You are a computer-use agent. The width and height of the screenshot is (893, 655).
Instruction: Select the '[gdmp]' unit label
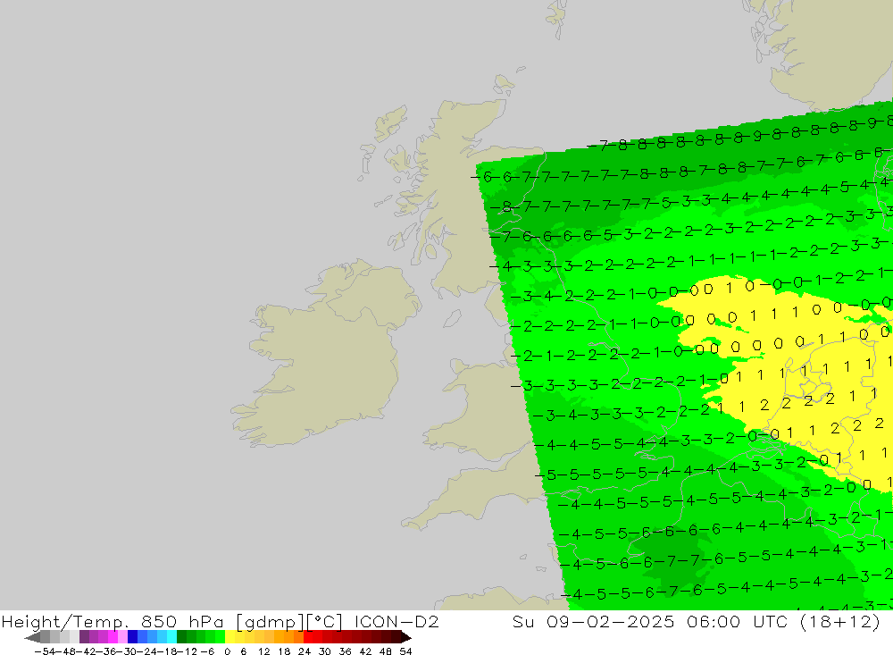pyautogui.click(x=270, y=623)
